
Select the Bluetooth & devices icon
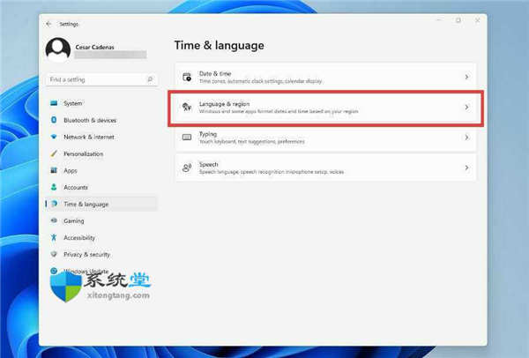(x=54, y=120)
